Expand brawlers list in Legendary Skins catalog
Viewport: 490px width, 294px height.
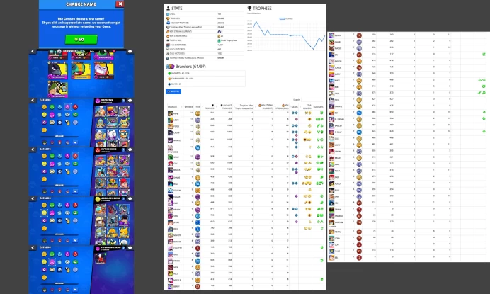pyautogui.click(x=75, y=241)
